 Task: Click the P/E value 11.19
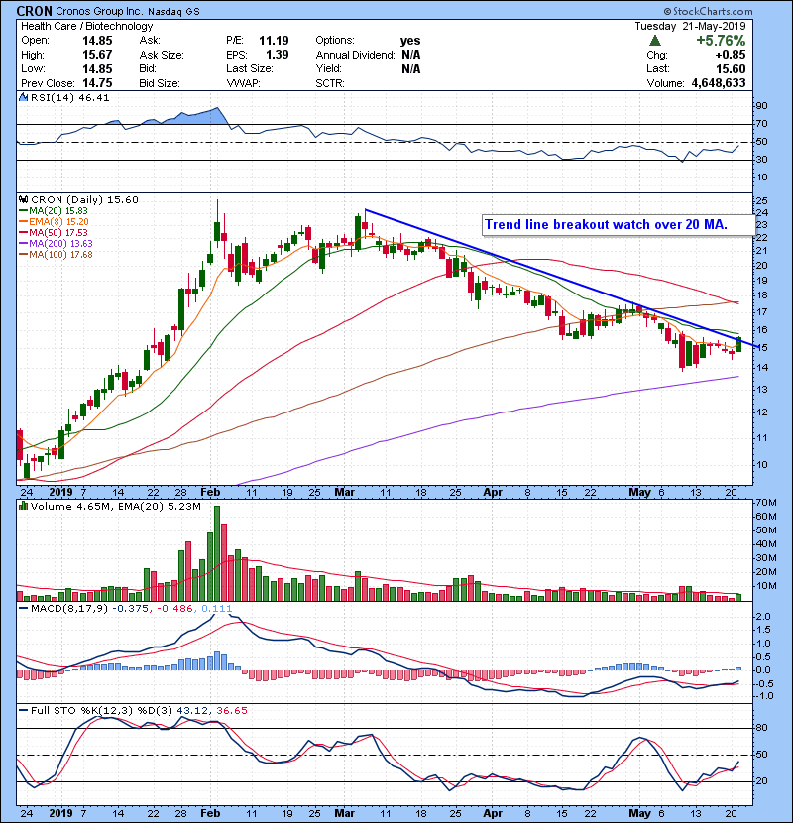click(x=274, y=41)
